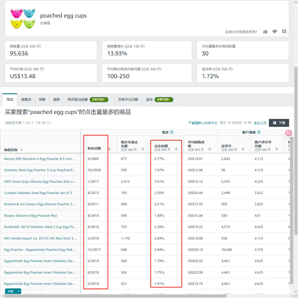Image resolution: width=298 pixels, height=298 pixels.
Task: Select the 商品 tab
Action: click(x=10, y=99)
